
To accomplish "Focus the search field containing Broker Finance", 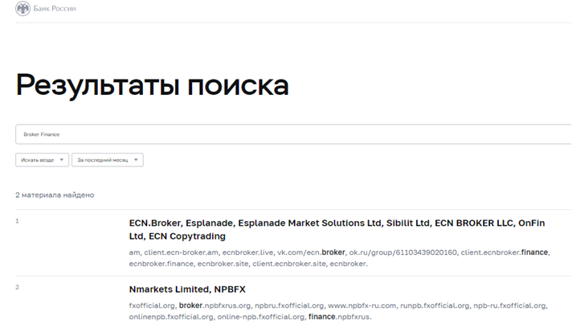I will 293,134.
